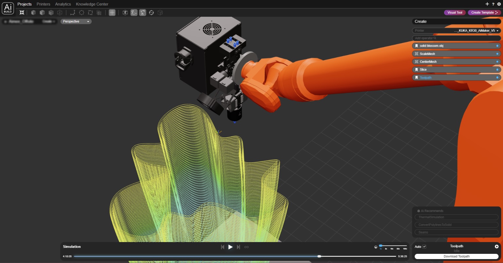
Task: Select the Slice operator
Action: click(456, 69)
